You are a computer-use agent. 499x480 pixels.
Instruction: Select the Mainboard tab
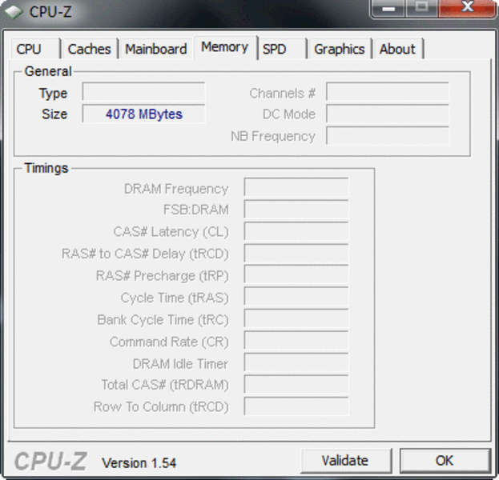pos(156,49)
